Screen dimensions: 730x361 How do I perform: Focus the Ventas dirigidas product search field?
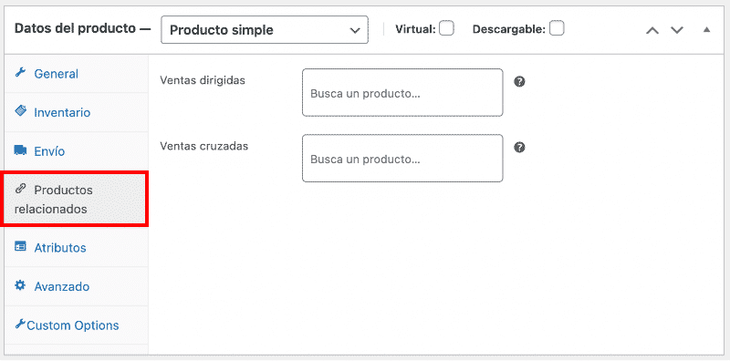(402, 93)
